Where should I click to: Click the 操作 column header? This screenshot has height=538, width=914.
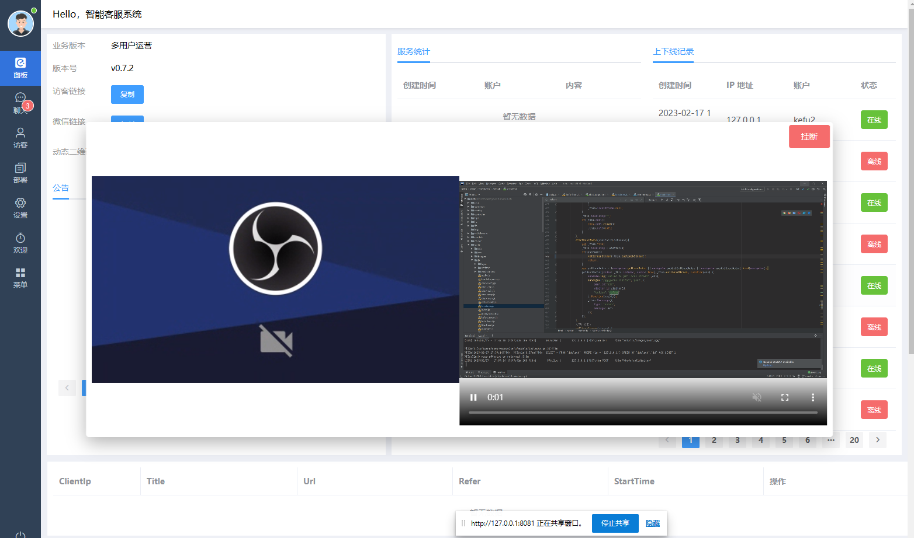[x=778, y=481]
